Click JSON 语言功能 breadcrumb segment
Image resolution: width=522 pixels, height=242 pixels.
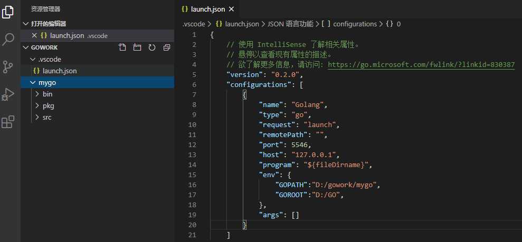pos(290,24)
